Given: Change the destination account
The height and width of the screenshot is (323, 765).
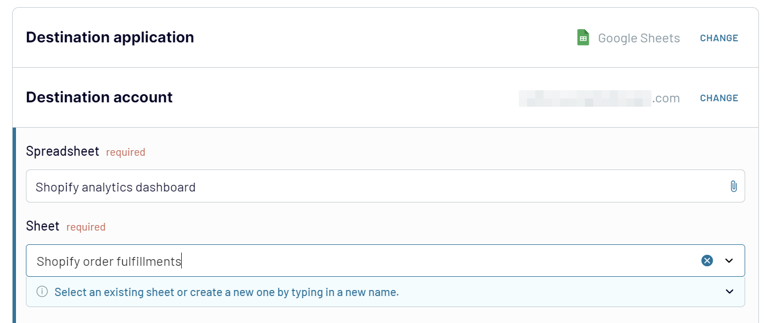Looking at the screenshot, I should (719, 98).
